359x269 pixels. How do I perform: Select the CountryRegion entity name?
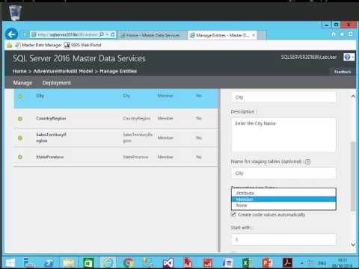[x=51, y=118]
